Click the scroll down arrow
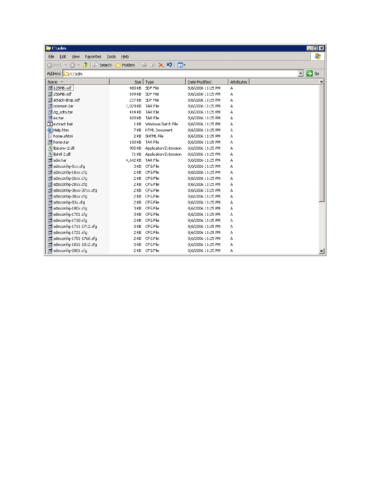370x479 pixels. point(322,251)
